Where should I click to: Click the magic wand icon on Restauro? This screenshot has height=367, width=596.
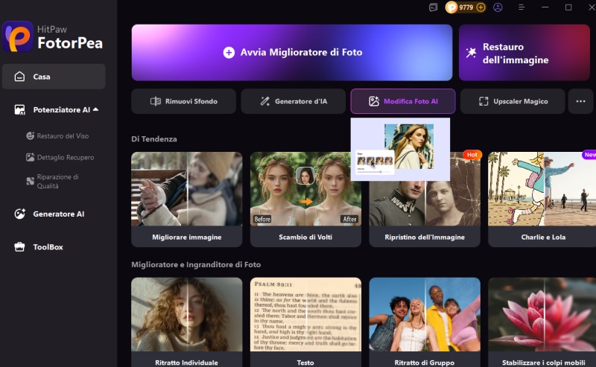pos(471,52)
